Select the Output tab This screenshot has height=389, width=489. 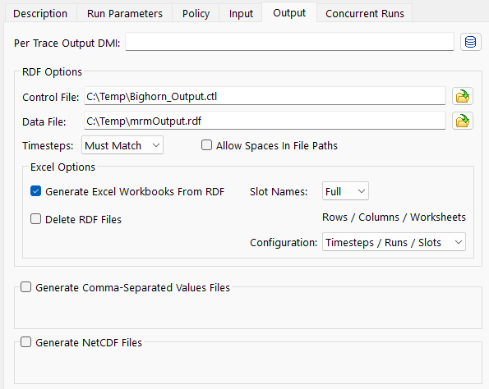point(289,13)
